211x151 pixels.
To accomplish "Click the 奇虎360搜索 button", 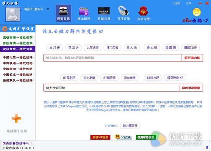I will tap(191, 88).
